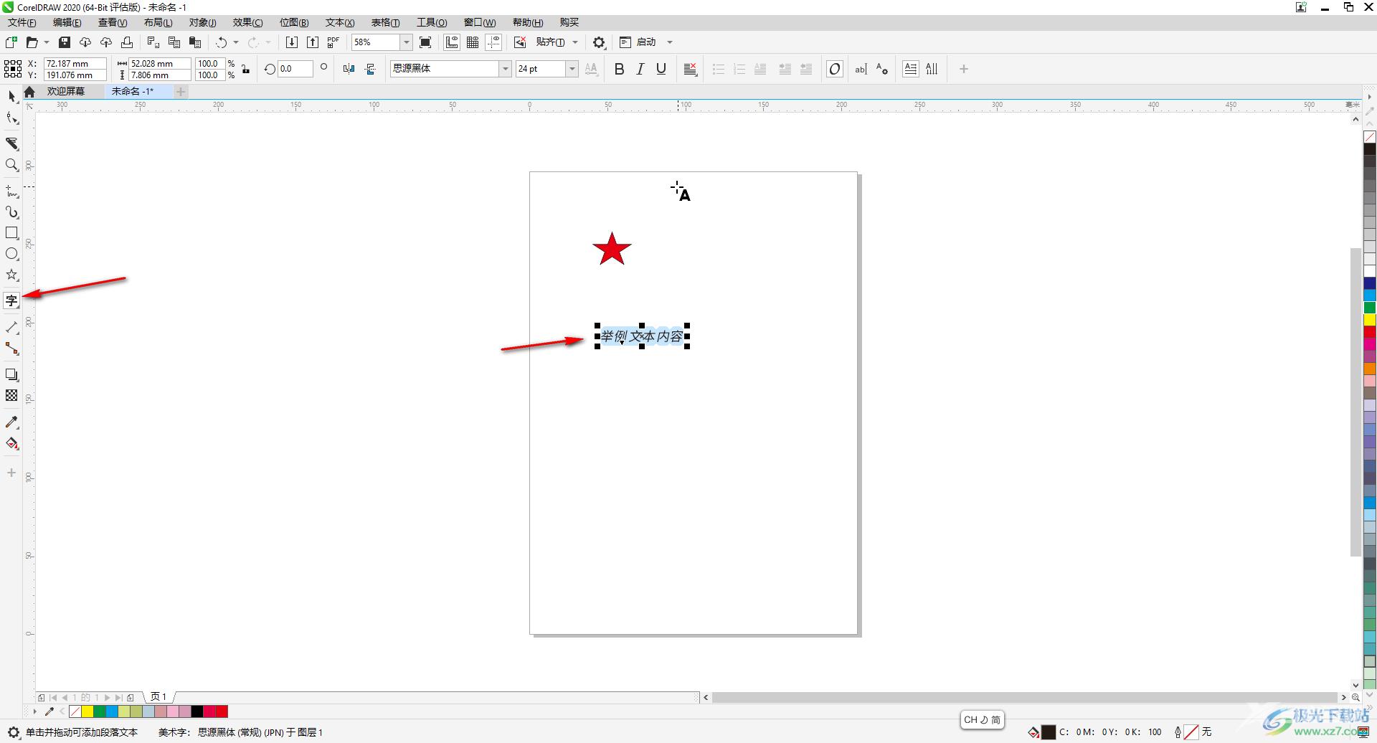Viewport: 1377px width, 743px height.
Task: Click the red star shape on page
Action: (x=612, y=249)
